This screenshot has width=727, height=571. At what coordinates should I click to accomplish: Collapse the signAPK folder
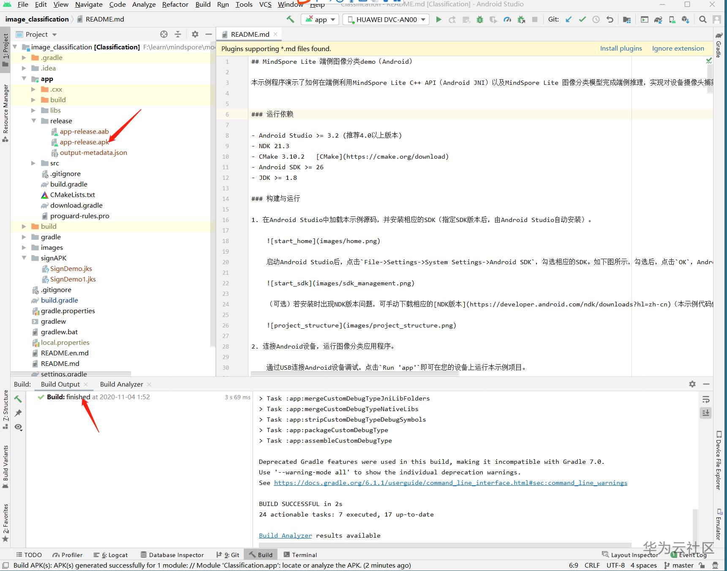click(24, 258)
